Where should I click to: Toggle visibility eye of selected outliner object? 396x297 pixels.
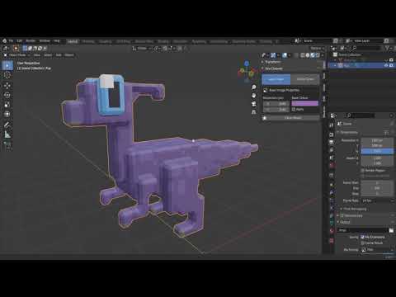(386, 65)
